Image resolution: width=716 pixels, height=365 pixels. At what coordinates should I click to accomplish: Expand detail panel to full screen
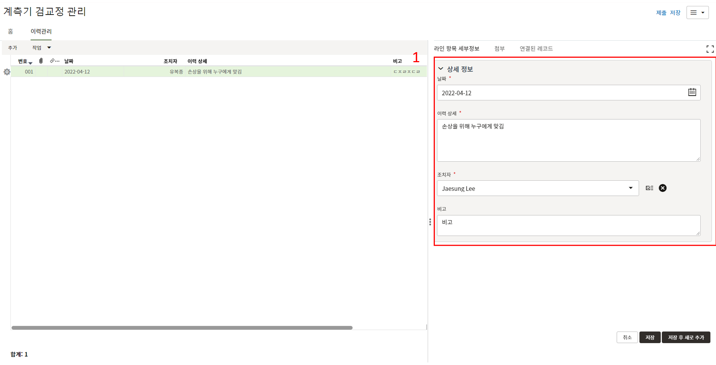click(710, 49)
